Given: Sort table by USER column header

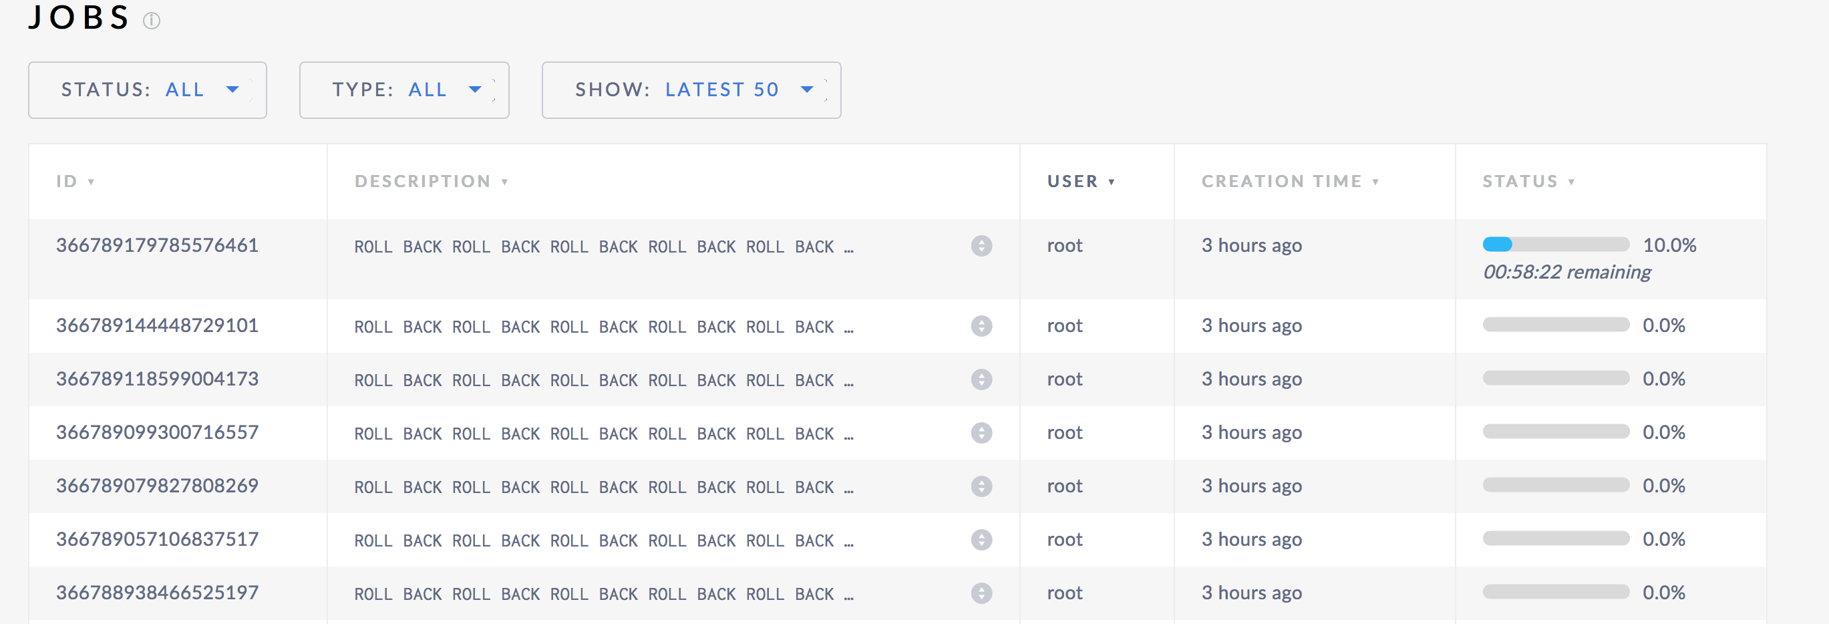Looking at the screenshot, I should click(x=1081, y=182).
